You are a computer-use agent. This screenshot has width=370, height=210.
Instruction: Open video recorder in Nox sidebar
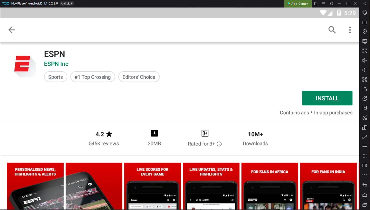(x=365, y=165)
